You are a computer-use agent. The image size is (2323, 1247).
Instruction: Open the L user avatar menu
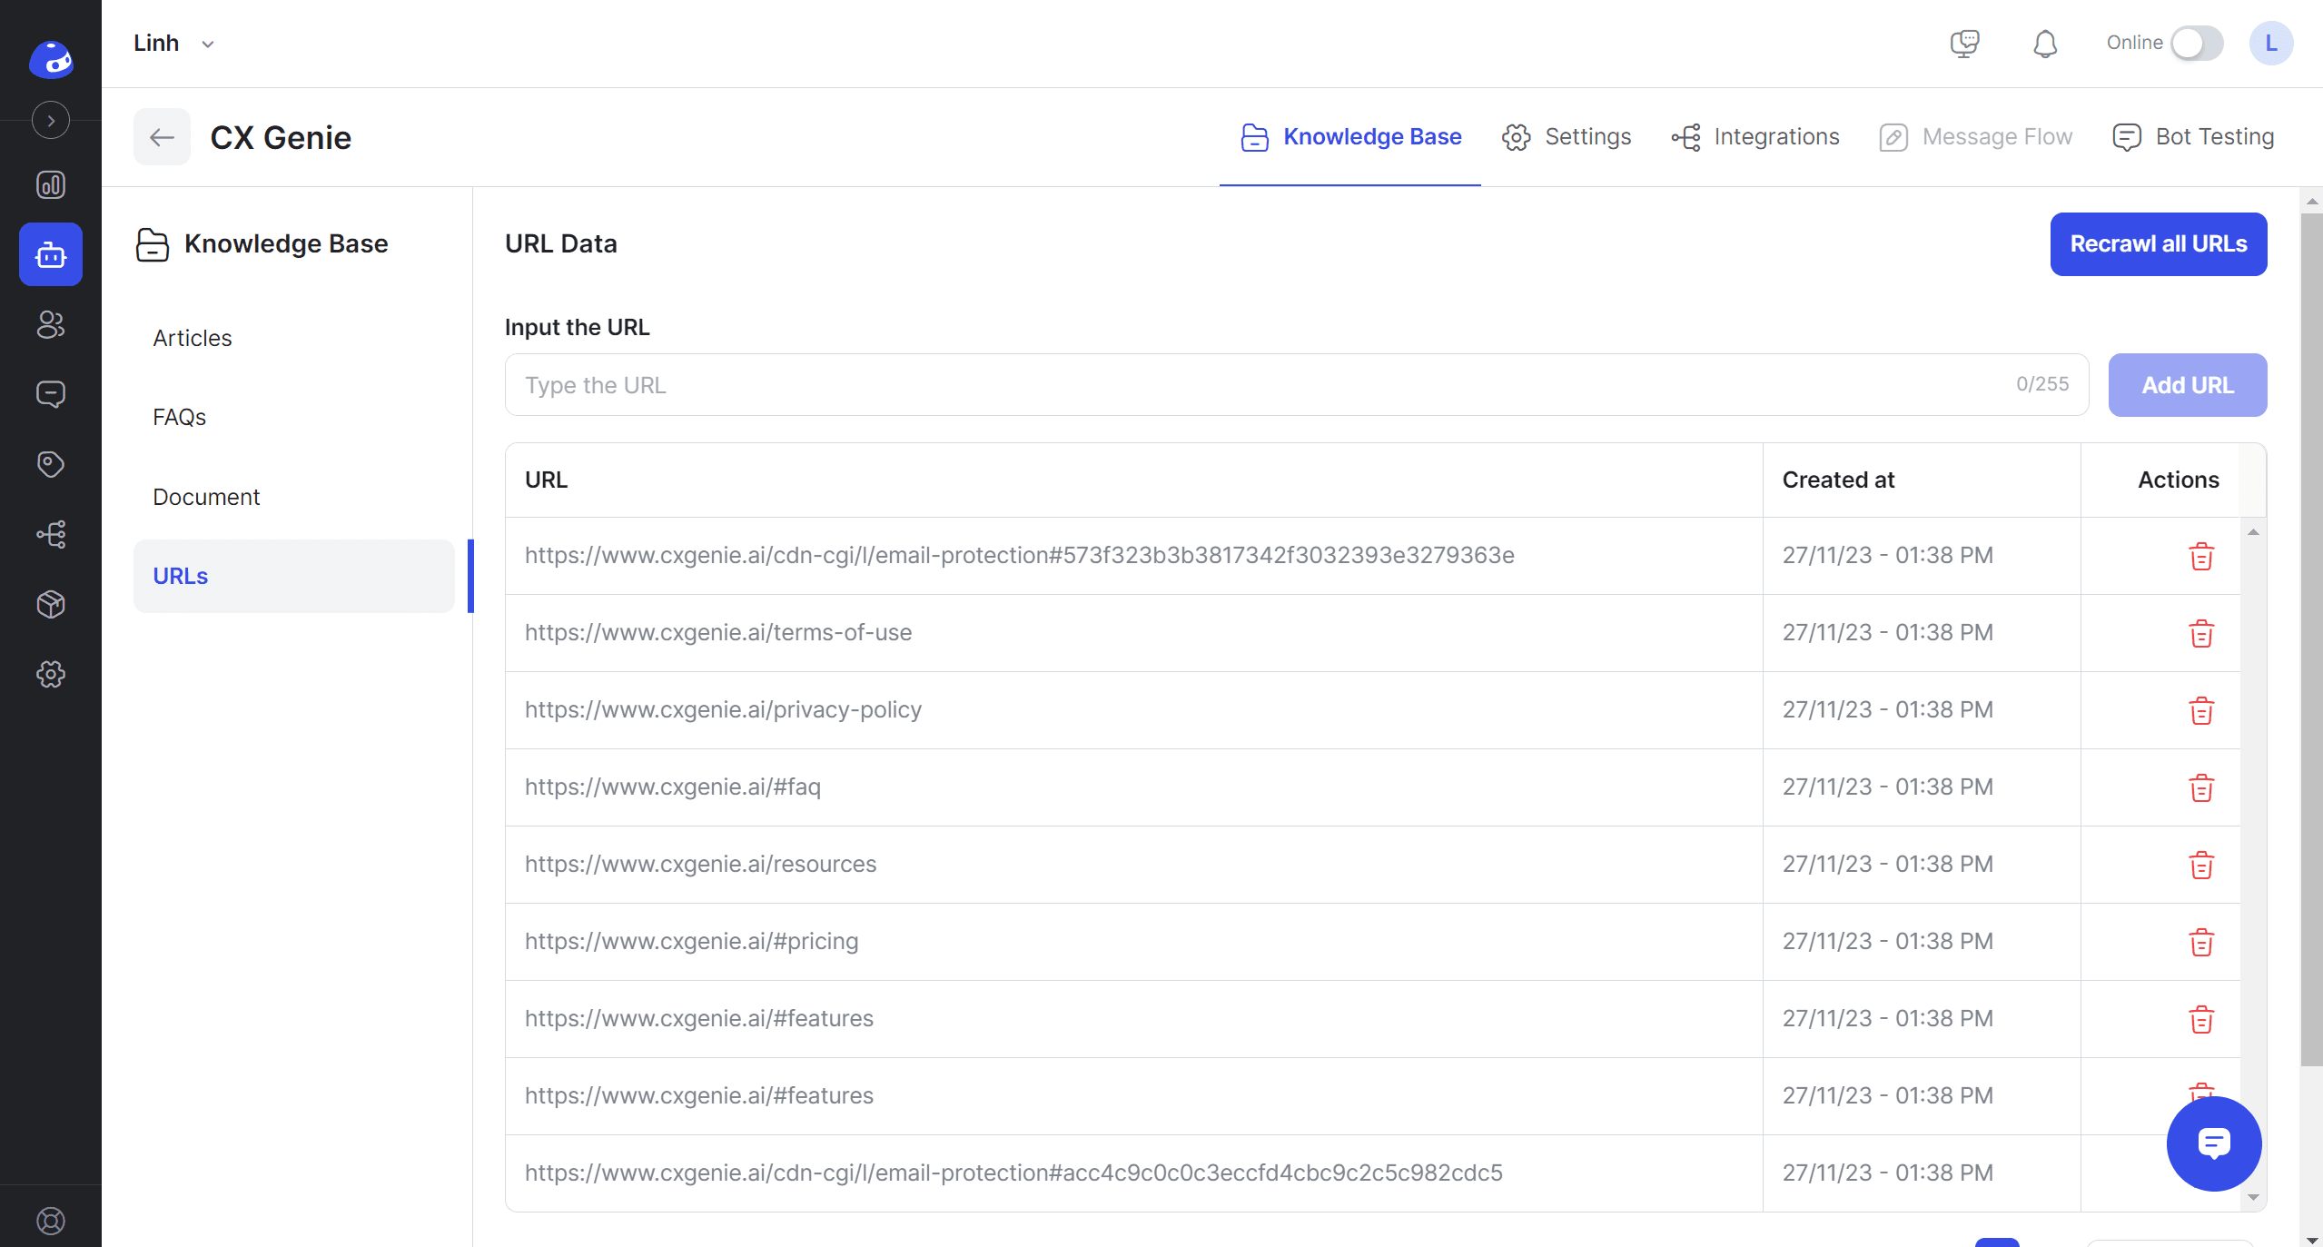[x=2270, y=43]
